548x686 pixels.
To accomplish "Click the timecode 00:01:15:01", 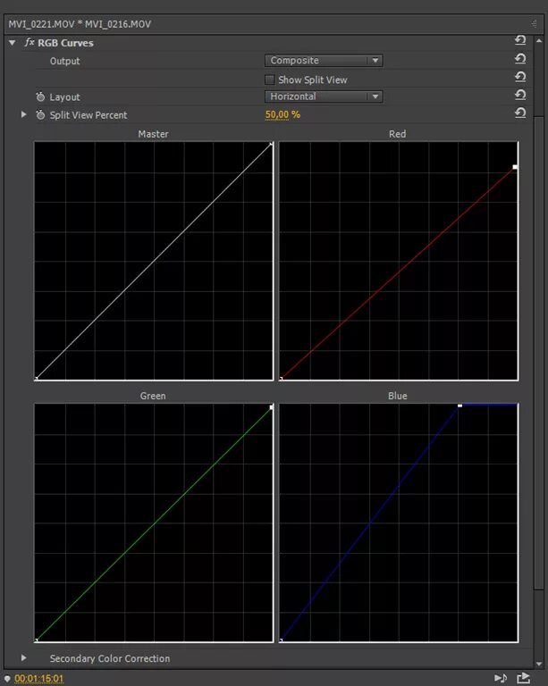I will (39, 679).
